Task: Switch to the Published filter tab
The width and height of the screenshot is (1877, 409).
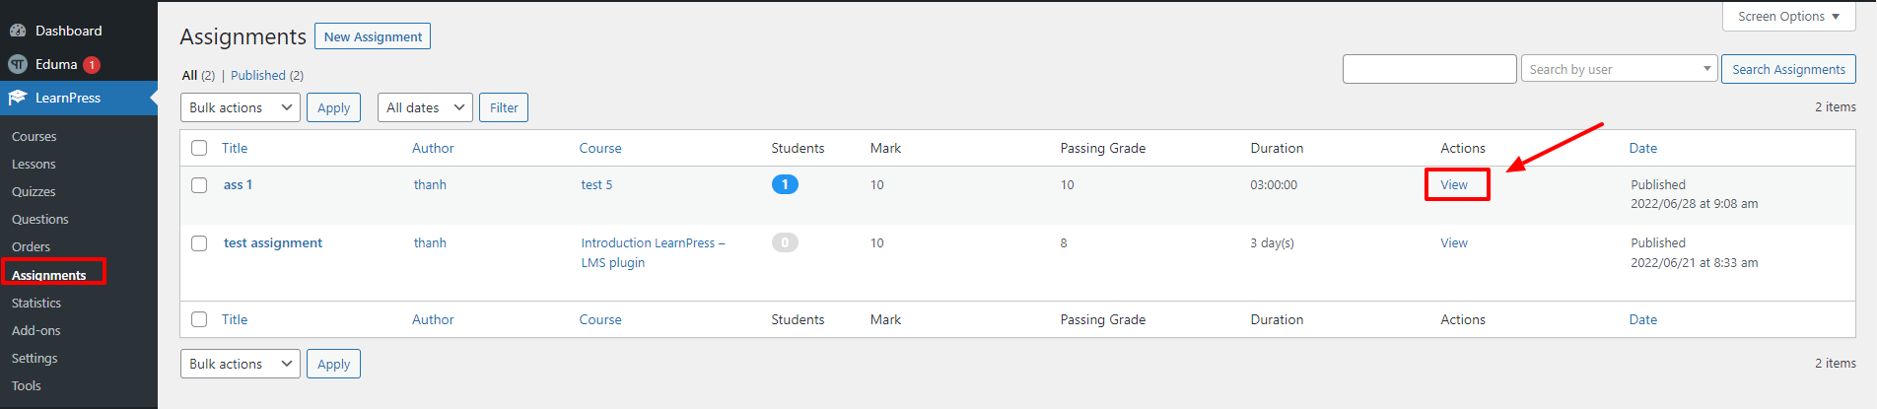Action: pyautogui.click(x=258, y=75)
